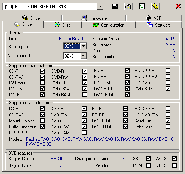Toggle the AACS checkbox
The width and height of the screenshot is (185, 174).
[x=174, y=159]
